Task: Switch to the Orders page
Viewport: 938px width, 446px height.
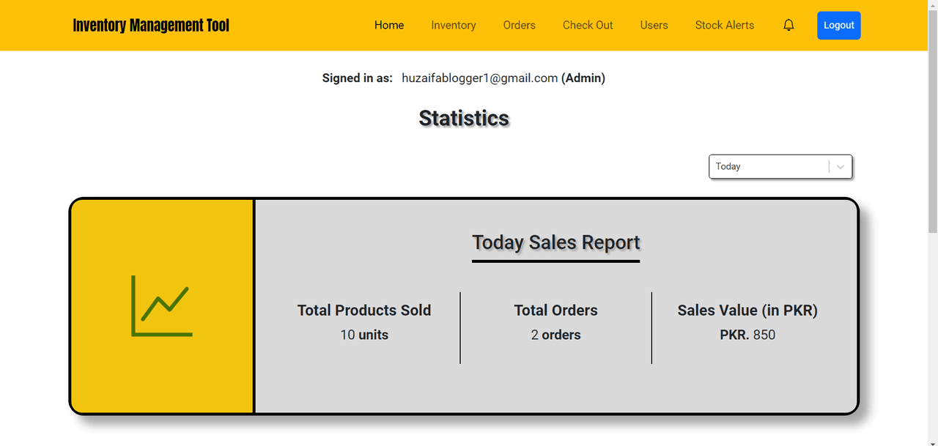Action: coord(520,25)
